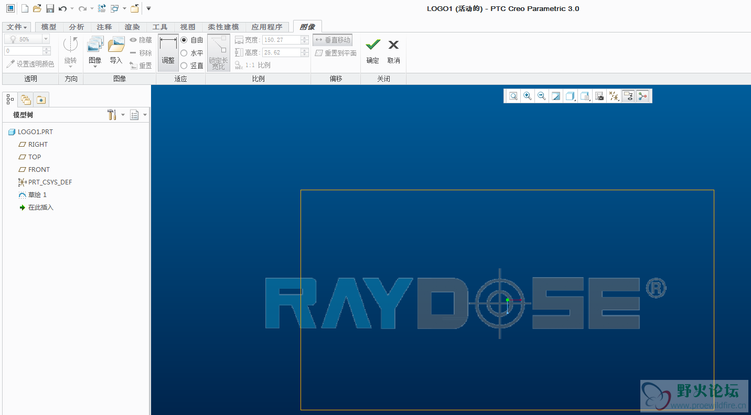Click the Height (高度) 25.62 field
Viewport: 751px width, 415px height.
coord(285,52)
